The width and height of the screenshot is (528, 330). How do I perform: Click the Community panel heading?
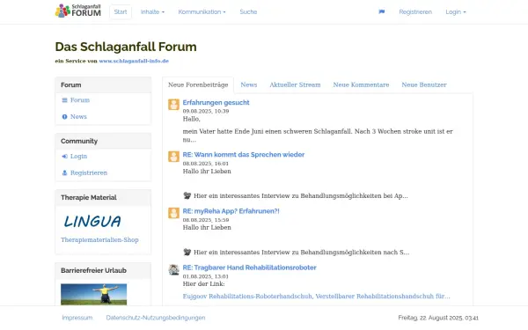click(79, 141)
